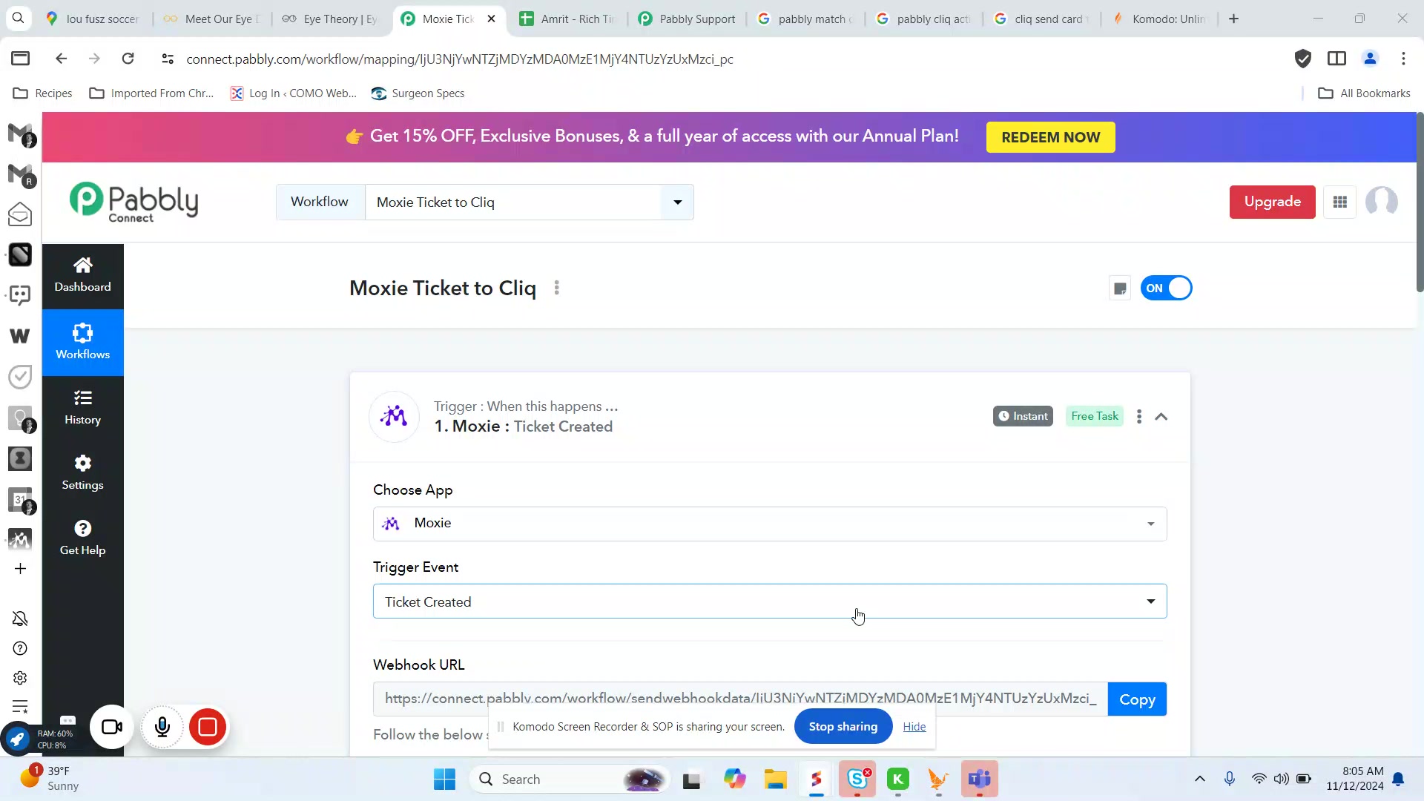Click the REDEEM NOW banner button
Screen dimensions: 1424x801
point(1050,137)
